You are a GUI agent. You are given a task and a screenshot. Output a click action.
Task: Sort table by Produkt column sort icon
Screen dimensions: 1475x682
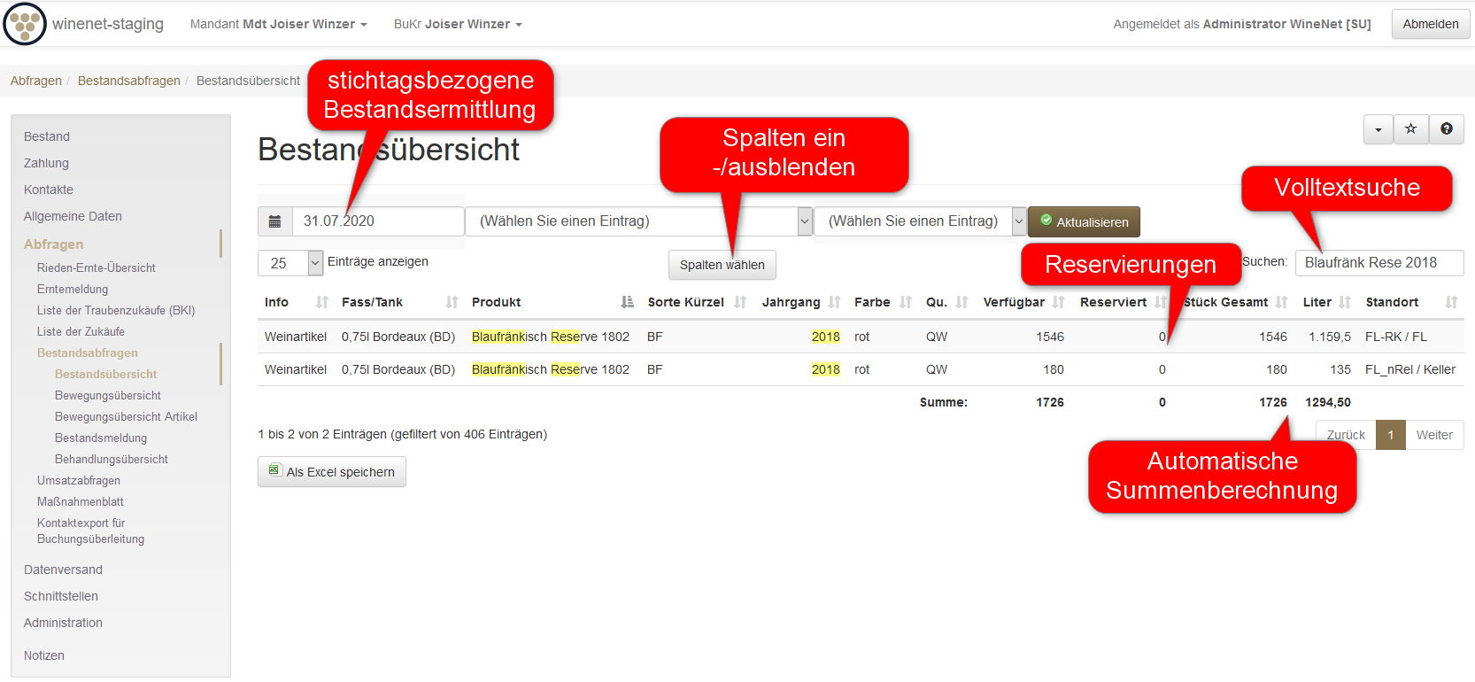[x=627, y=302]
